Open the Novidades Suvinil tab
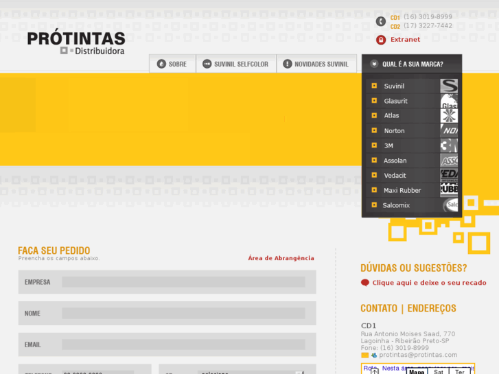The image size is (499, 374). [x=316, y=64]
